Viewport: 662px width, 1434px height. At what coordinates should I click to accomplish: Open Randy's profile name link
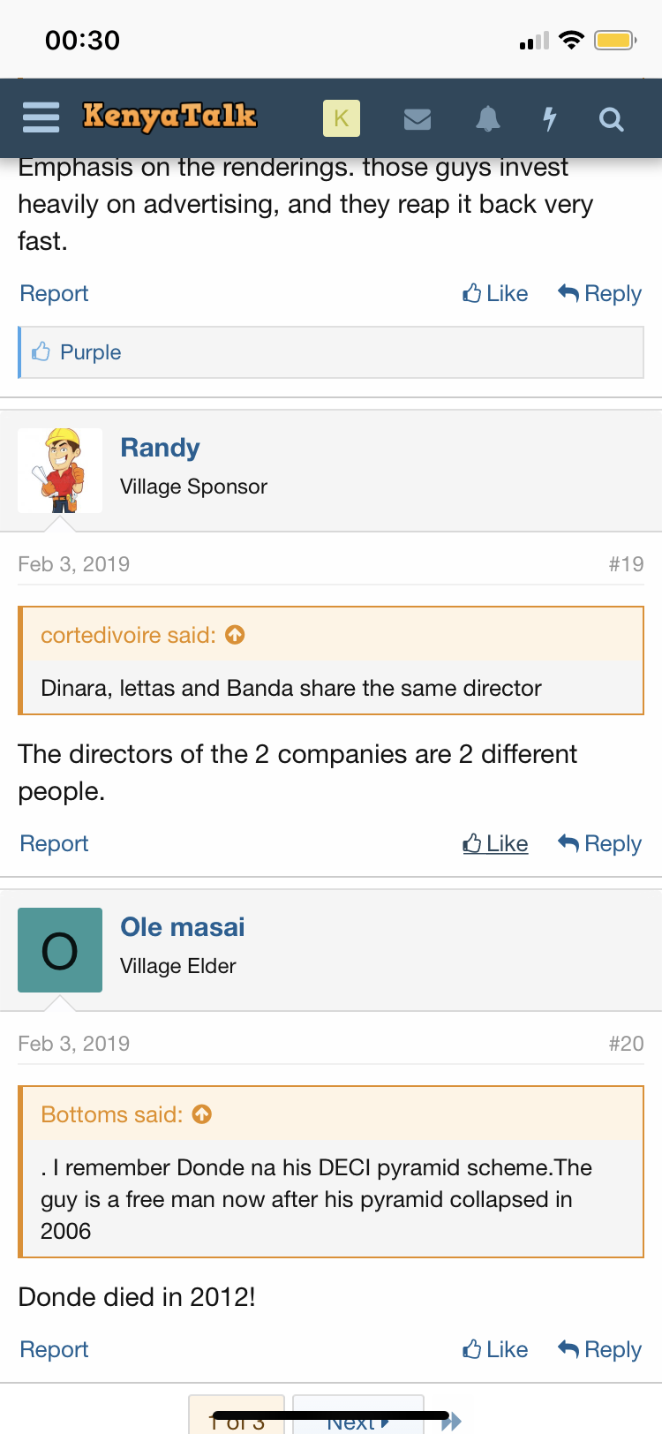(x=160, y=448)
